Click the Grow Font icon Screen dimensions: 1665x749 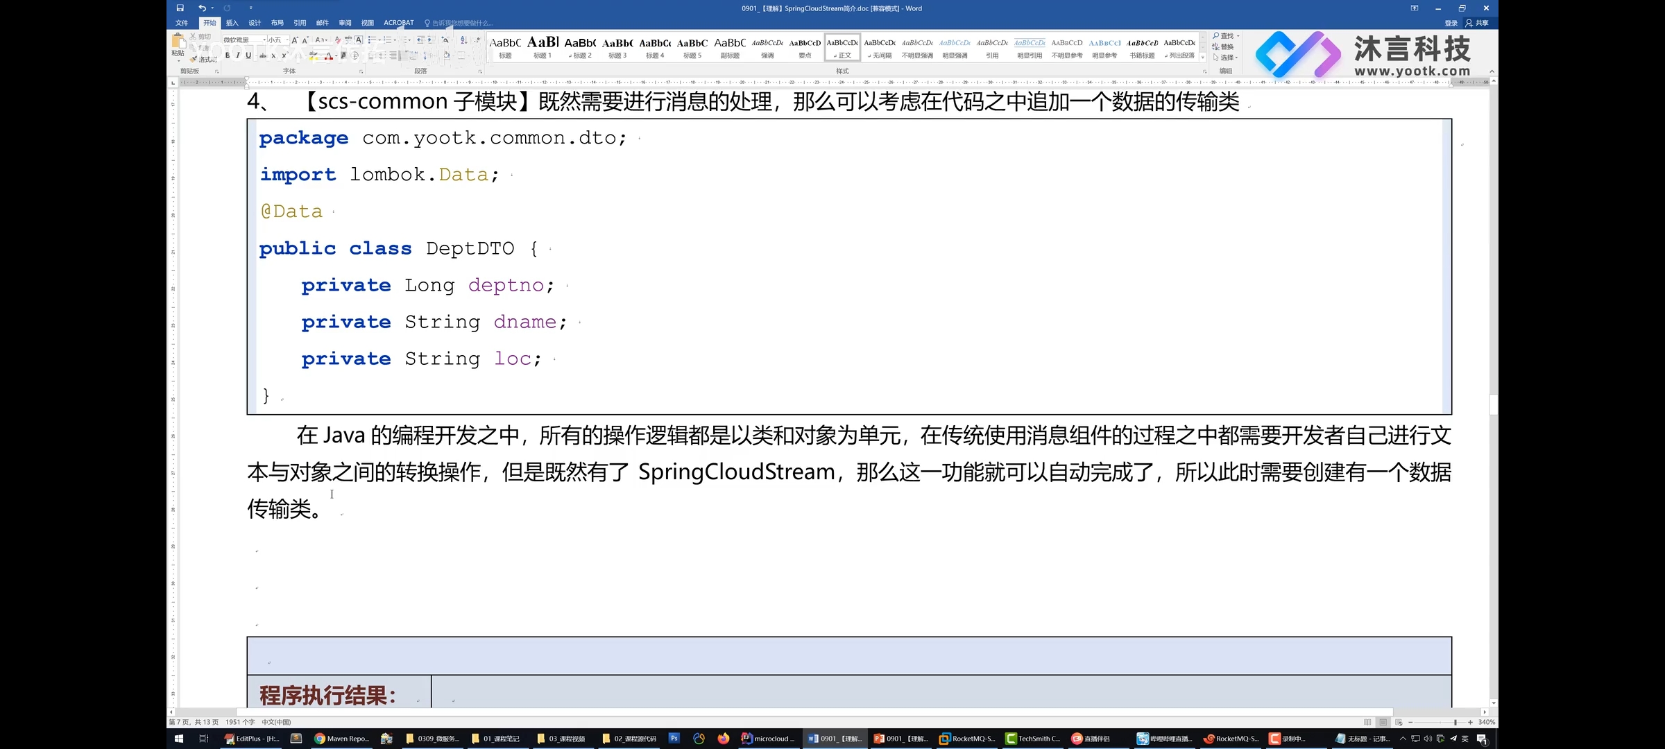(x=295, y=40)
